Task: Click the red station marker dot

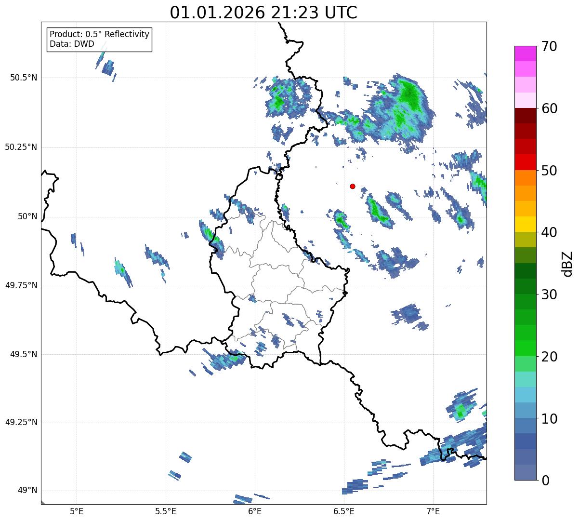Action: point(353,186)
